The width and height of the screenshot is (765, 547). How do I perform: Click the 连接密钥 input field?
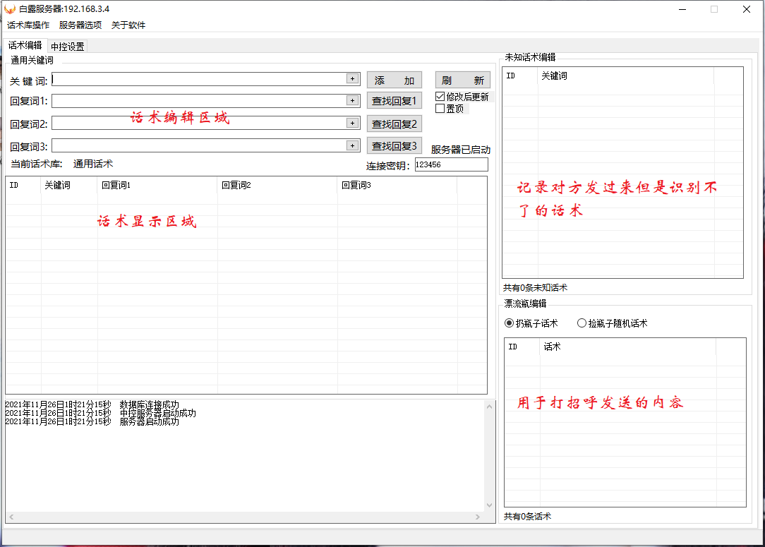450,164
